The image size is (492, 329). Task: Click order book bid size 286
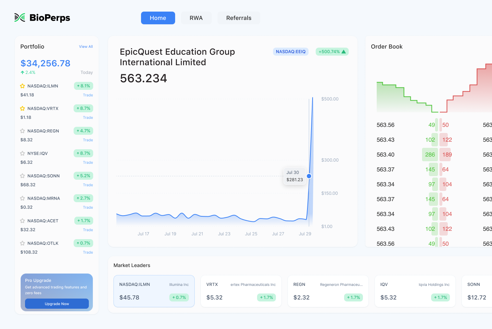point(430,155)
